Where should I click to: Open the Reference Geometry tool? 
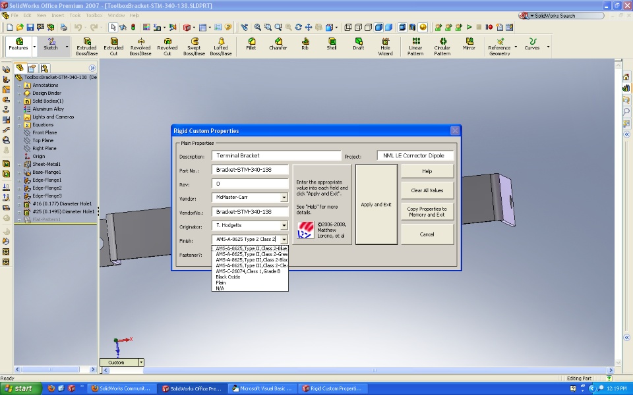coord(500,46)
